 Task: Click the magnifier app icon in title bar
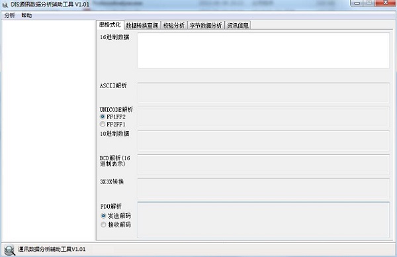(x=5, y=5)
